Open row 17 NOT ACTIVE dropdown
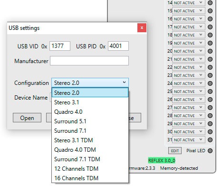This screenshot has width=222, height=193. tap(189, 27)
